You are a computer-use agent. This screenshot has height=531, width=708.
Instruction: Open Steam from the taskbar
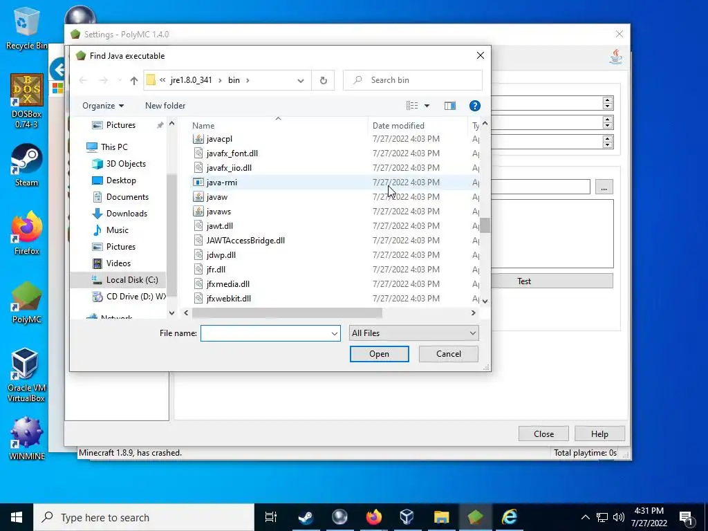(306, 517)
